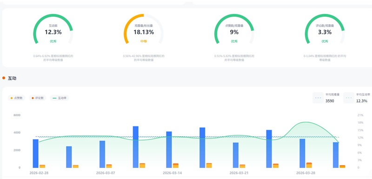Click the blue bar above 2026-03-21

point(236,155)
